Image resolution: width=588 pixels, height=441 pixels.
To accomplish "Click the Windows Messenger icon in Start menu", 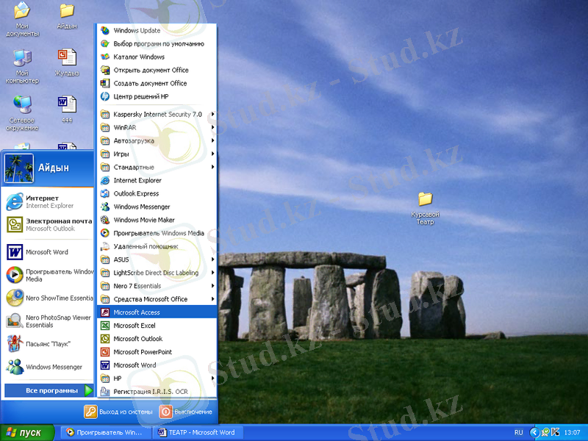I will [x=15, y=366].
